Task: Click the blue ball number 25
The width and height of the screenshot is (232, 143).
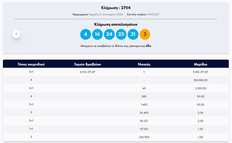Action: (x=121, y=34)
